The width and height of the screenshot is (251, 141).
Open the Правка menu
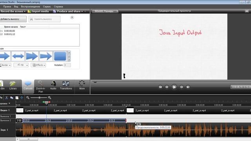click(x=7, y=7)
